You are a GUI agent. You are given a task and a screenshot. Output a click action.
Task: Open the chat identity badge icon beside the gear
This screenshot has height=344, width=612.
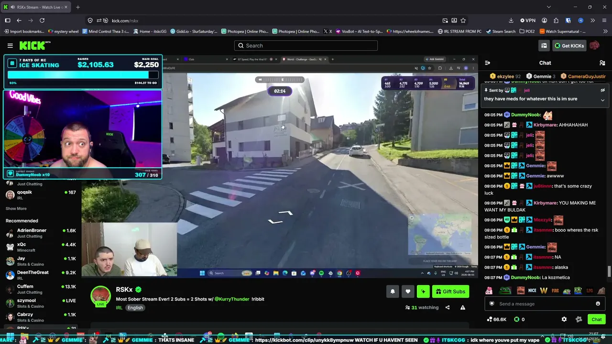coord(579,319)
